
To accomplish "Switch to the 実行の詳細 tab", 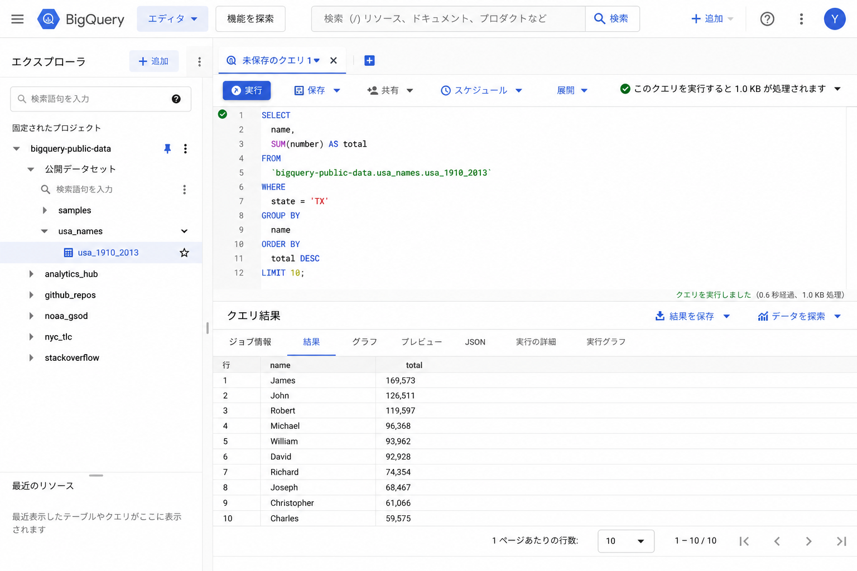I will 536,342.
